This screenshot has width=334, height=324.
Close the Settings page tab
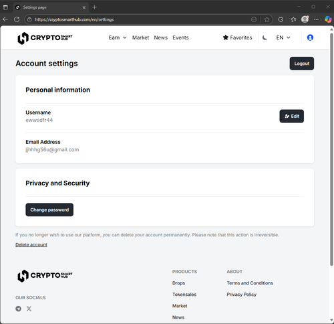tap(84, 7)
